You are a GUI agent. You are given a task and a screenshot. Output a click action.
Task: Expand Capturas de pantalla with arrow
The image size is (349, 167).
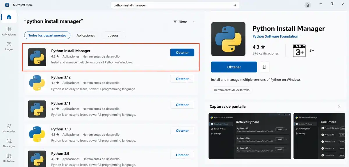click(x=339, y=107)
